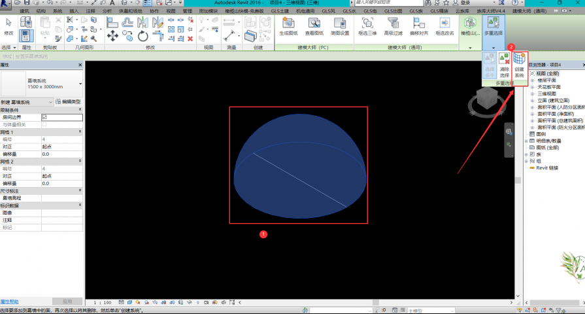Select the Rotate circular arrow tool
The width and height of the screenshot is (585, 314).
click(143, 36)
